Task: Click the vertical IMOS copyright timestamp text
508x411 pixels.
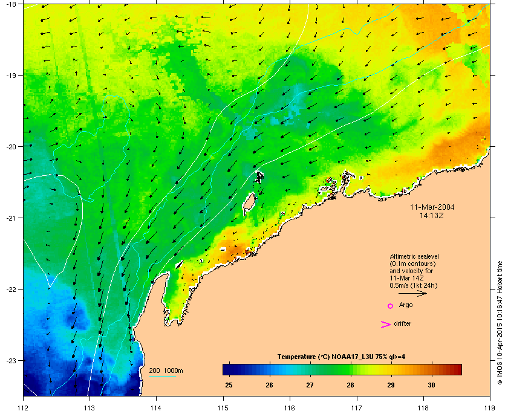Action: coord(500,323)
